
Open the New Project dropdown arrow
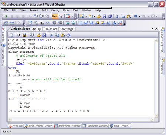(x=86, y=16)
